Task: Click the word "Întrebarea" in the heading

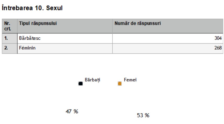Action: click(x=17, y=8)
